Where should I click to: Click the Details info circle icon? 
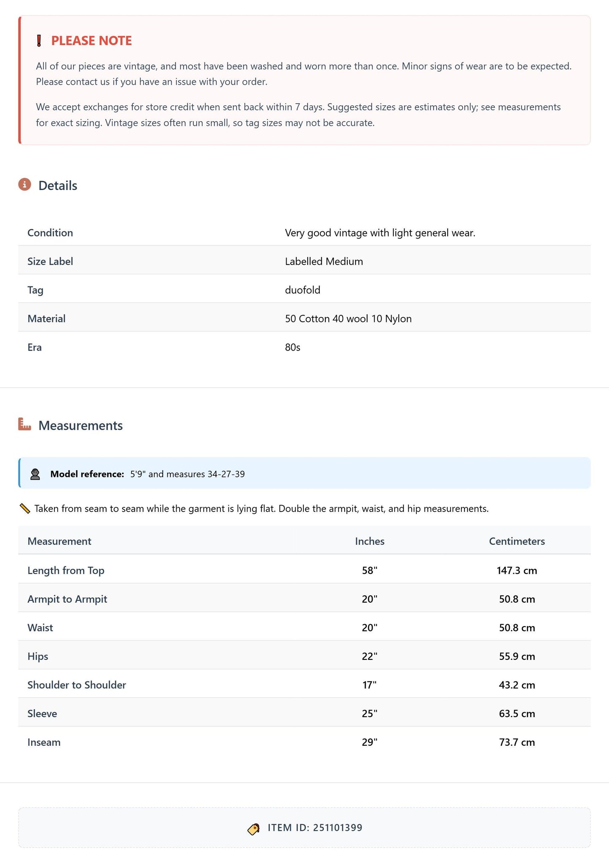24,185
